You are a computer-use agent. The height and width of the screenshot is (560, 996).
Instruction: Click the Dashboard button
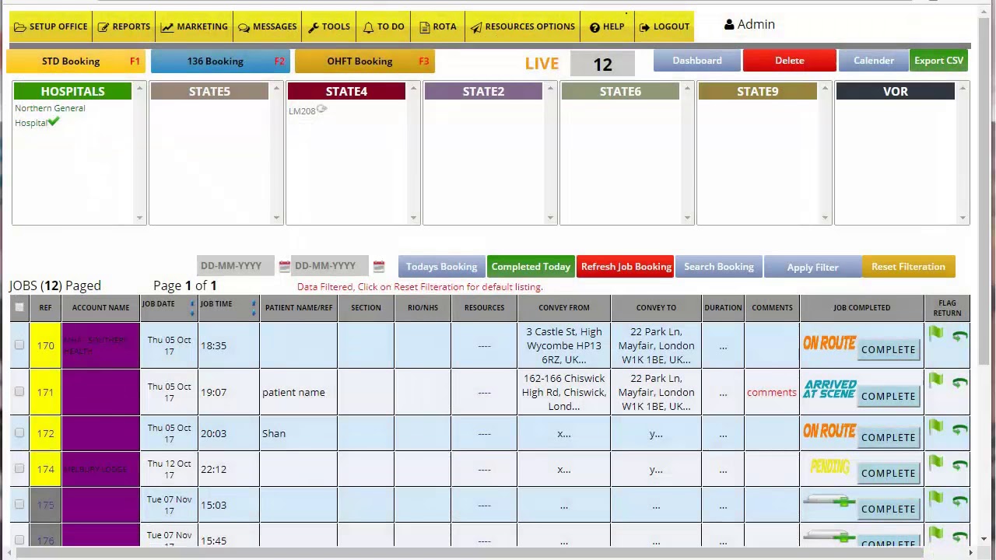[x=697, y=61]
